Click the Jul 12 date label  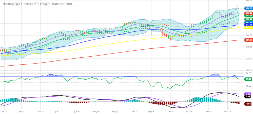pyautogui.click(x=58, y=111)
